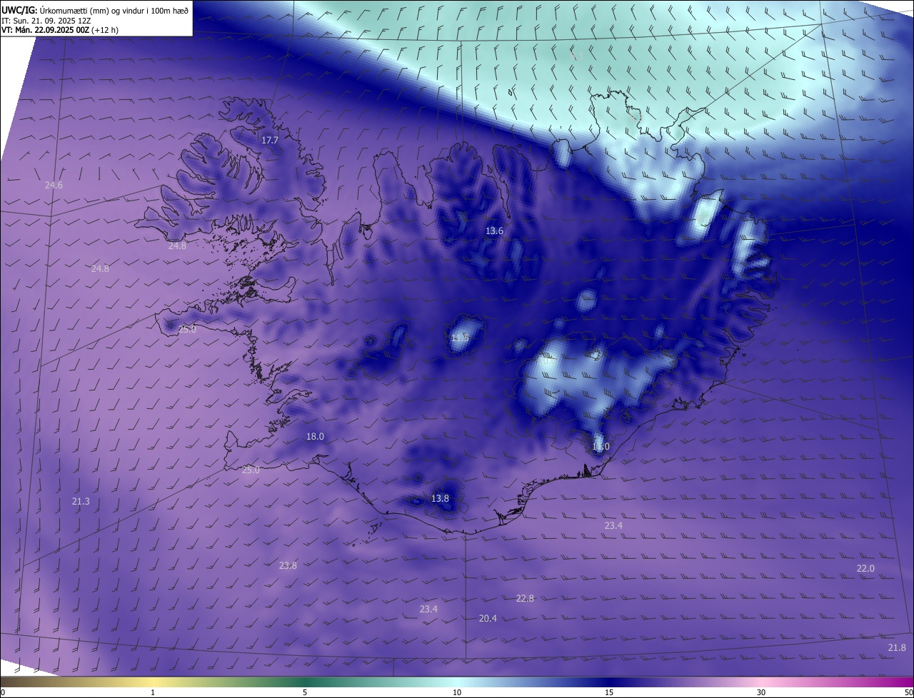Click the 22.8 value label

(525, 598)
